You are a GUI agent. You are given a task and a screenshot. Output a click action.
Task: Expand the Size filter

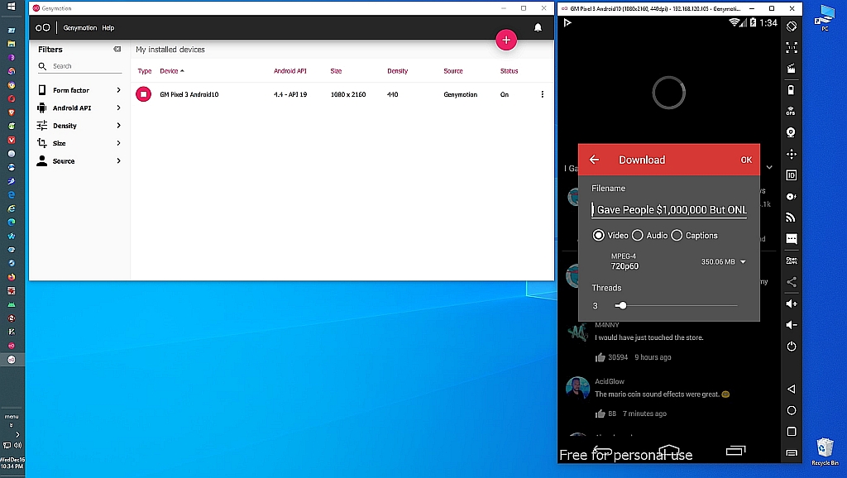pyautogui.click(x=79, y=143)
